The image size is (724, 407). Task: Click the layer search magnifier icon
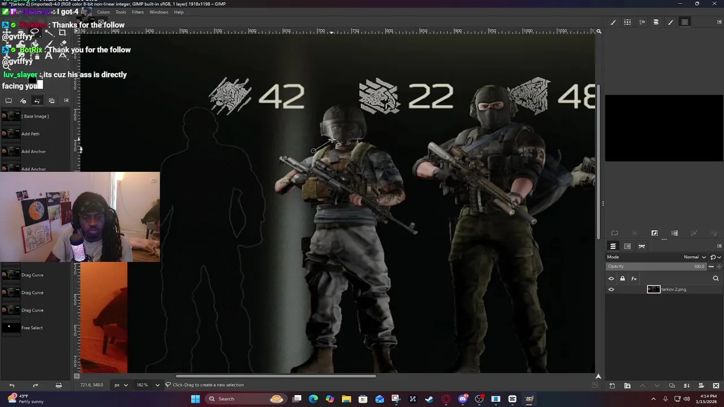[716, 278]
